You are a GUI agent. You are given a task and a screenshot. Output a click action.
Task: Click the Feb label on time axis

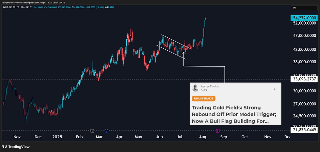[79, 137]
